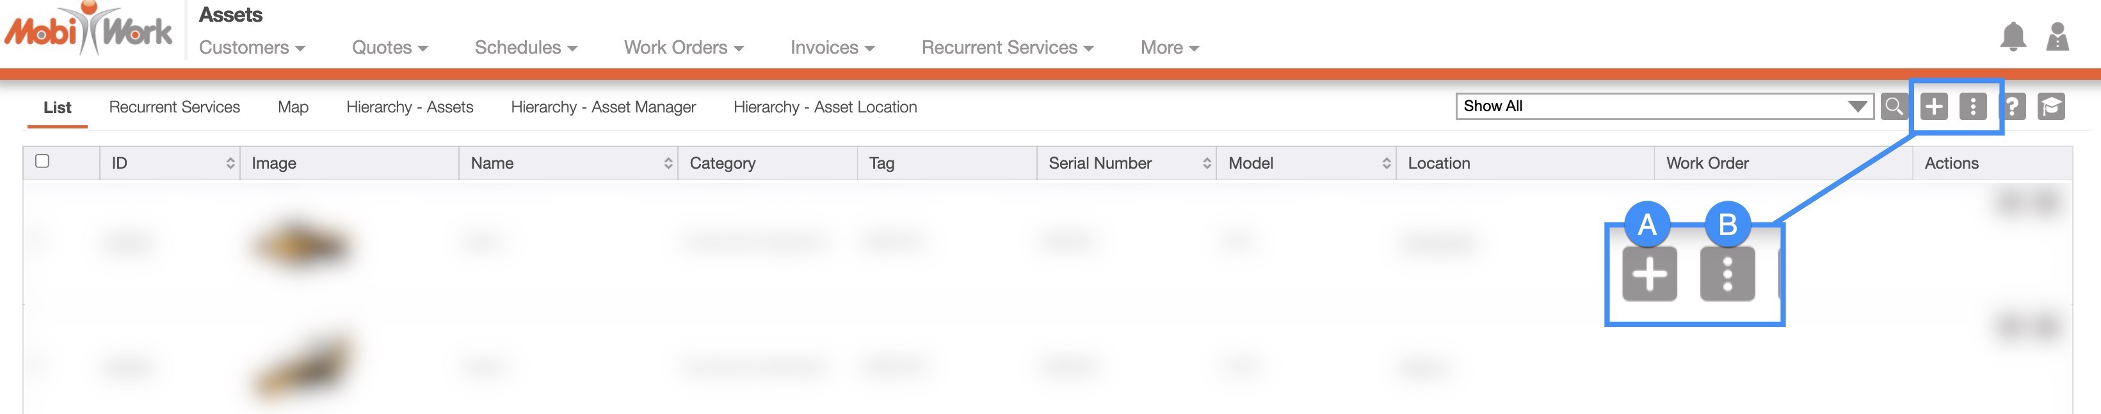
Task: Click the graduation cap tutorial icon
Action: point(2051,107)
